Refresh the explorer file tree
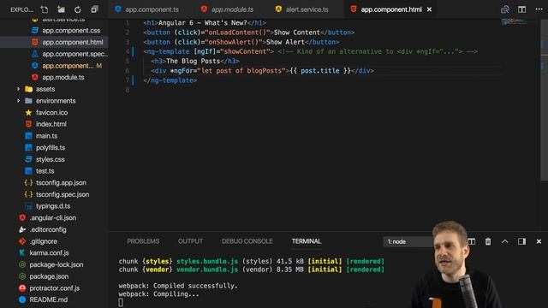The image size is (548, 308). click(x=78, y=9)
